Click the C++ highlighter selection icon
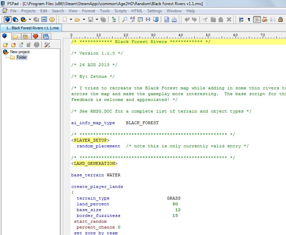The width and height of the screenshot is (286, 235). click(265, 19)
